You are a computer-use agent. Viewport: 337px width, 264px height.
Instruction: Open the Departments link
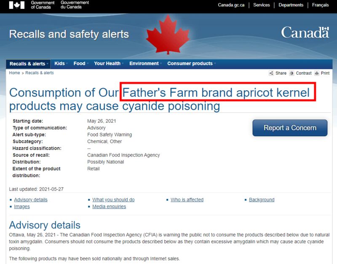(291, 5)
